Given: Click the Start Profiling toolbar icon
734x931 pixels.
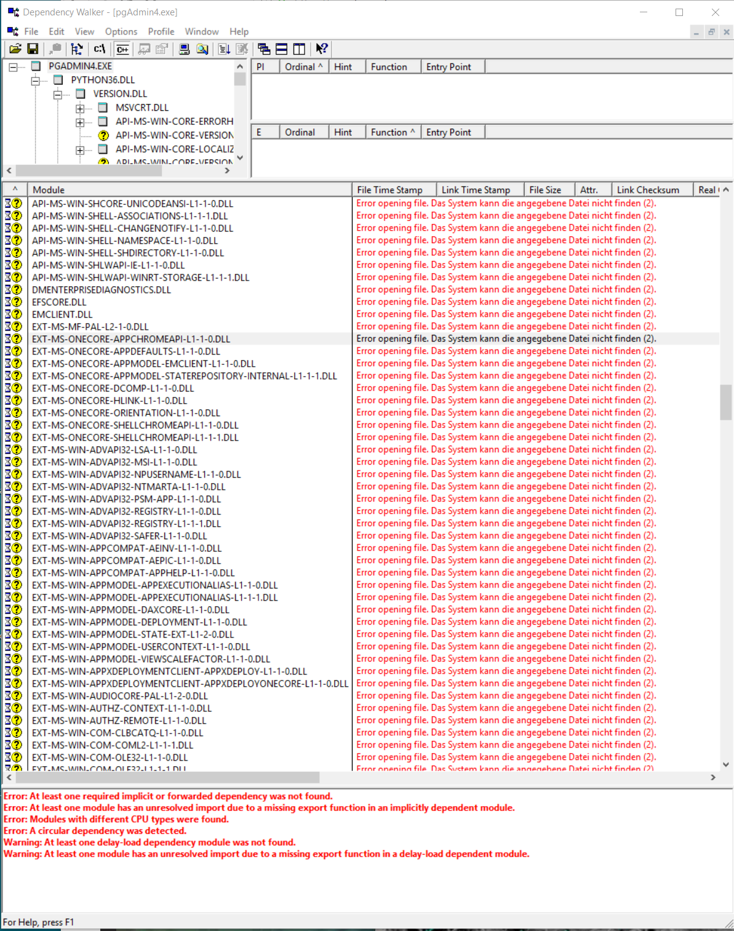Looking at the screenshot, I should [145, 49].
